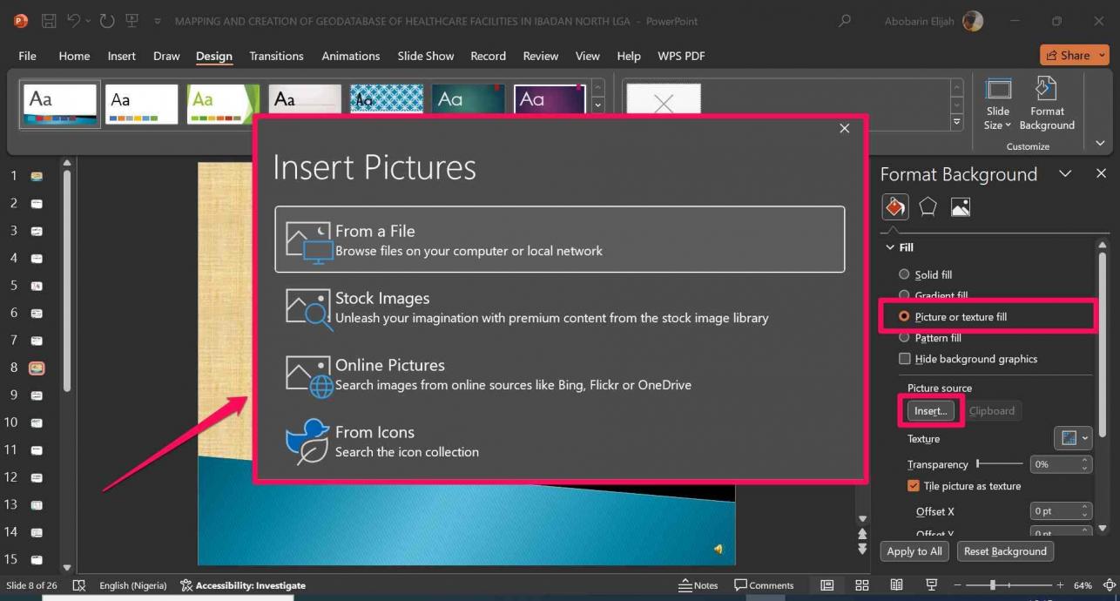Open the Effects pentagon icon tab
The image size is (1120, 601).
[x=928, y=207]
